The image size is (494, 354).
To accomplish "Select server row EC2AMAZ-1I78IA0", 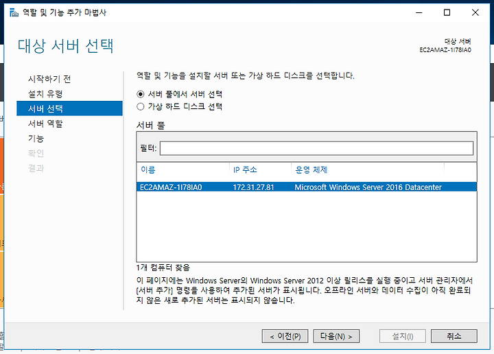I will [x=307, y=187].
